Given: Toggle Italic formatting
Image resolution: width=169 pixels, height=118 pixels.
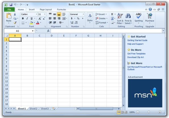Looking at the screenshot, I should pos(27,18).
